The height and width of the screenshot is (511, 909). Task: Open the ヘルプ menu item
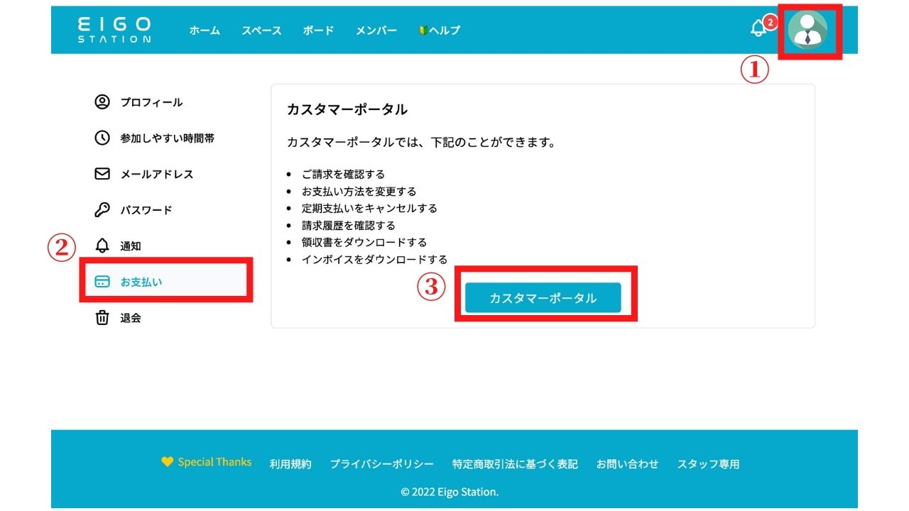[x=445, y=31]
